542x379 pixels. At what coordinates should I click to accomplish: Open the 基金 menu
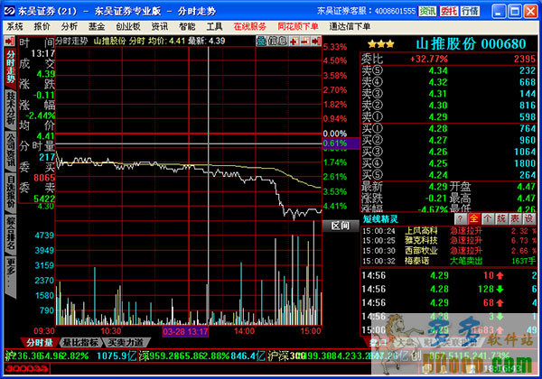point(97,26)
